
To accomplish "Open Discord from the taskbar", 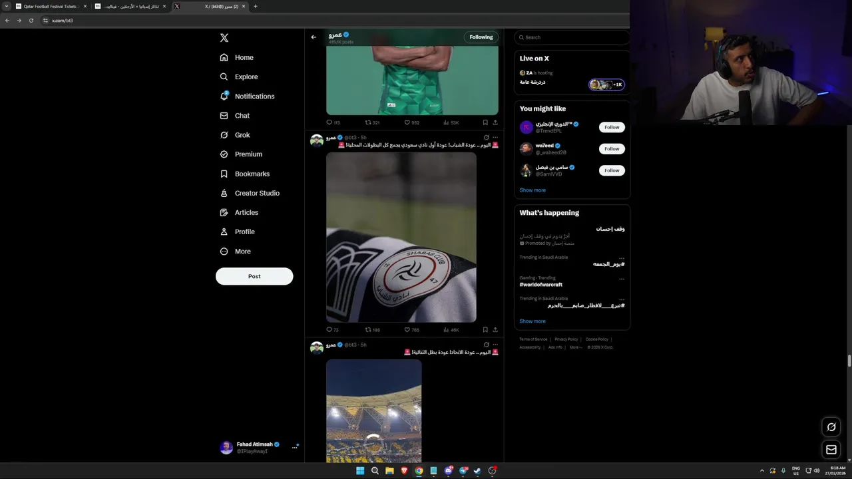I will click(449, 471).
